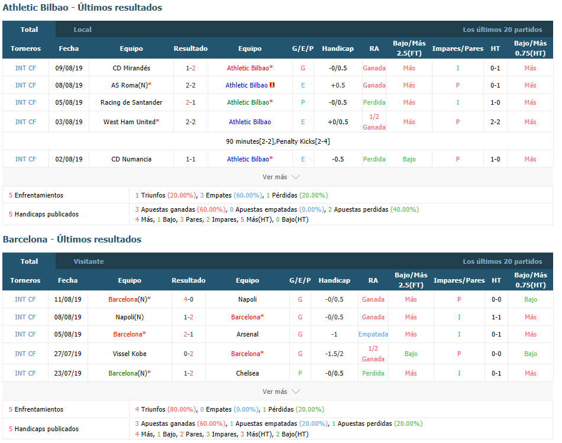Click Athletic Bilbao in the Racing de Santander row
Viewport: 562px width, 443px height.
pyautogui.click(x=250, y=102)
